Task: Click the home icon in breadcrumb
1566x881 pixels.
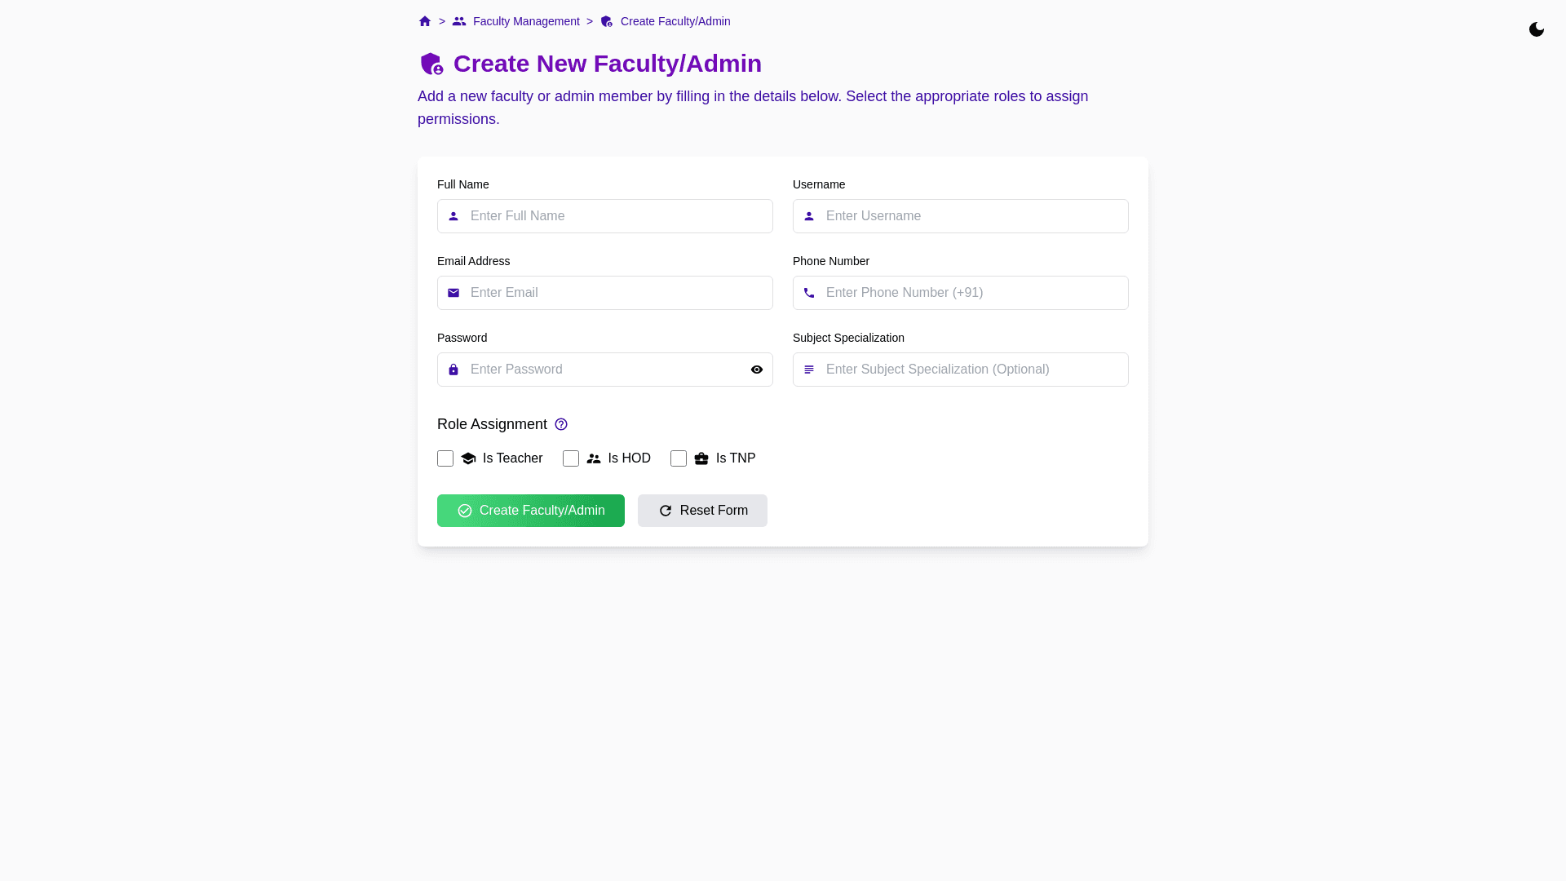Action: click(x=425, y=22)
